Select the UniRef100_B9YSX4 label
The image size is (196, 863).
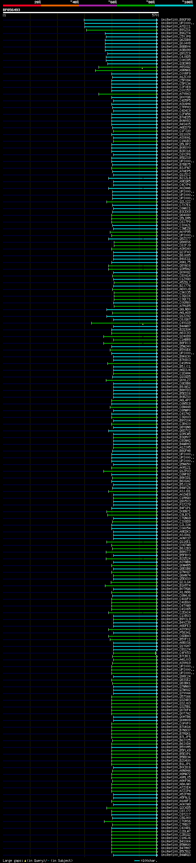click(x=176, y=420)
